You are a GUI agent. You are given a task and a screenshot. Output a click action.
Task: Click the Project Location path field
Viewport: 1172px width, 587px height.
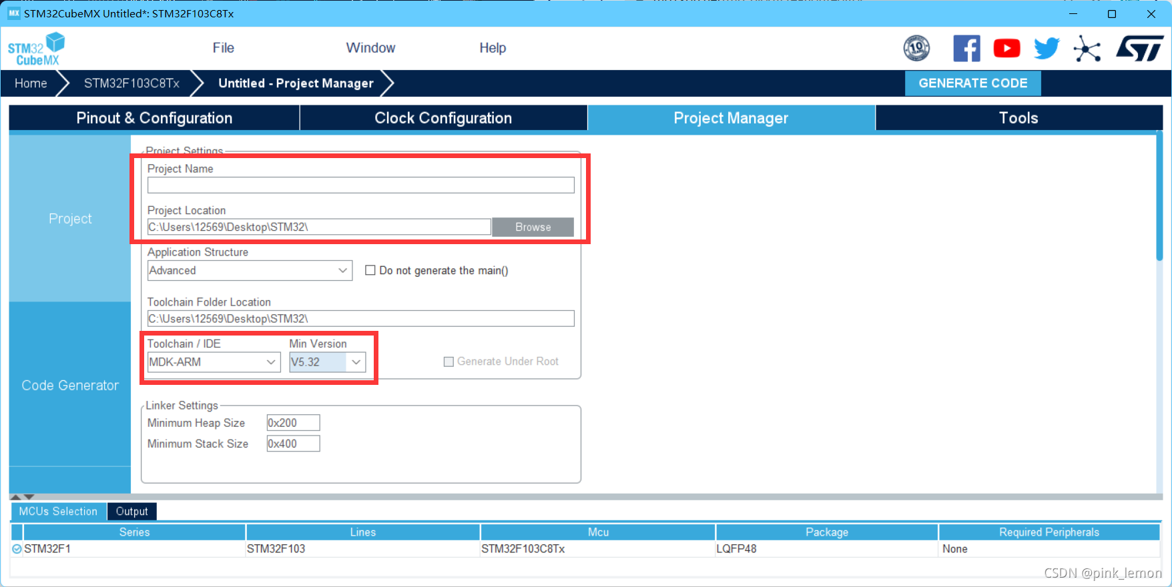tap(319, 227)
